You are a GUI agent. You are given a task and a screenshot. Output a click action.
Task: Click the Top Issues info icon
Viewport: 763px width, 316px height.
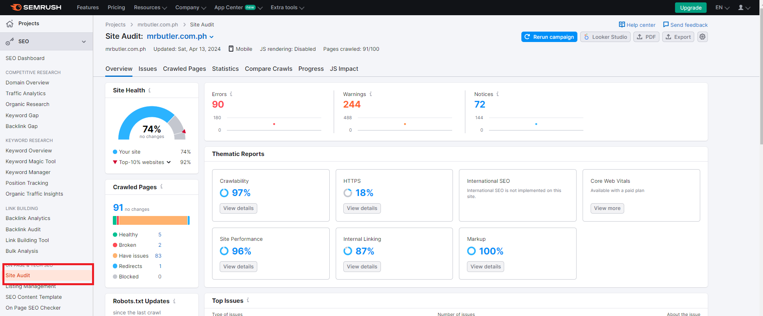click(248, 300)
